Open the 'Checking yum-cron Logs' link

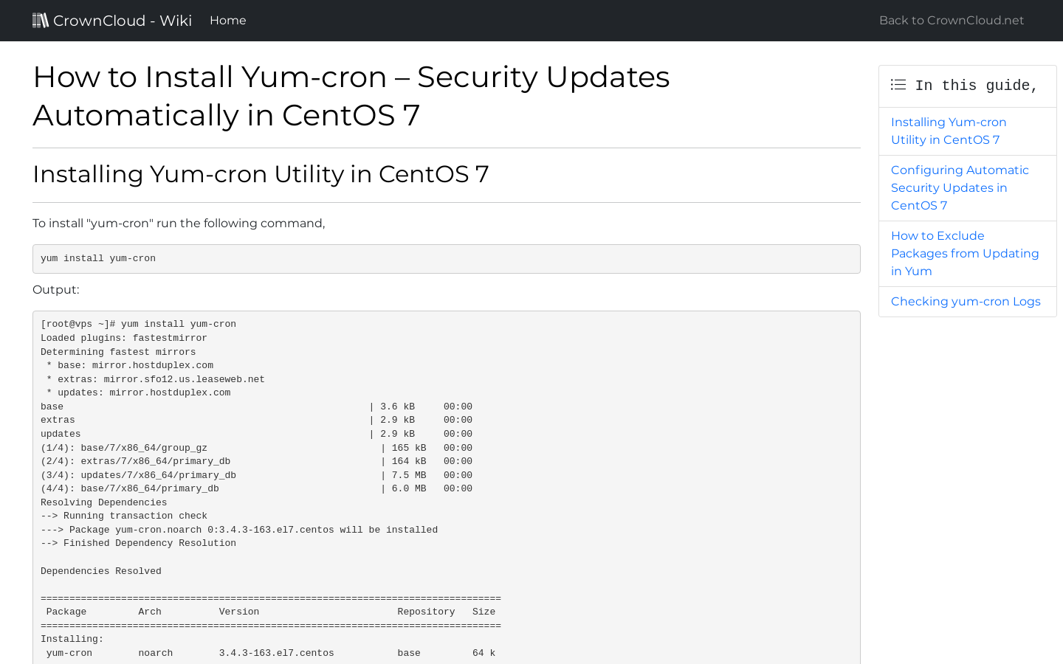coord(966,301)
